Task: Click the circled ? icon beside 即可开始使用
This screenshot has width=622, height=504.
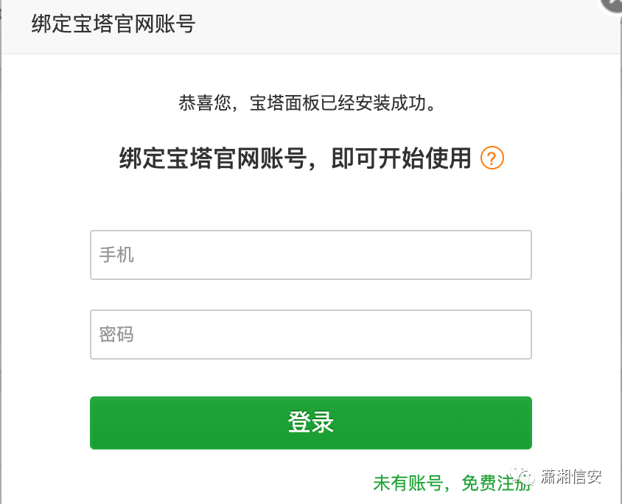Action: (492, 158)
